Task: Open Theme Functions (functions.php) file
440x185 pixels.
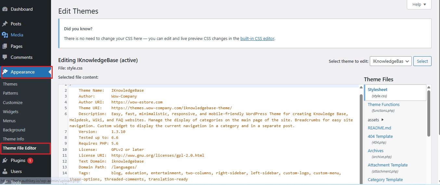Action: click(384, 107)
